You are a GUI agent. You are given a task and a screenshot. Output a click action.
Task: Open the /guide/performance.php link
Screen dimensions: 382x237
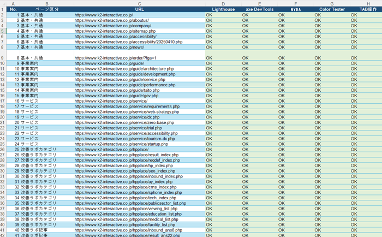(125, 85)
